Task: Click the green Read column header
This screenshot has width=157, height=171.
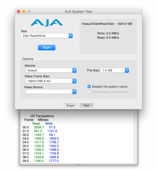Action: [36, 123]
